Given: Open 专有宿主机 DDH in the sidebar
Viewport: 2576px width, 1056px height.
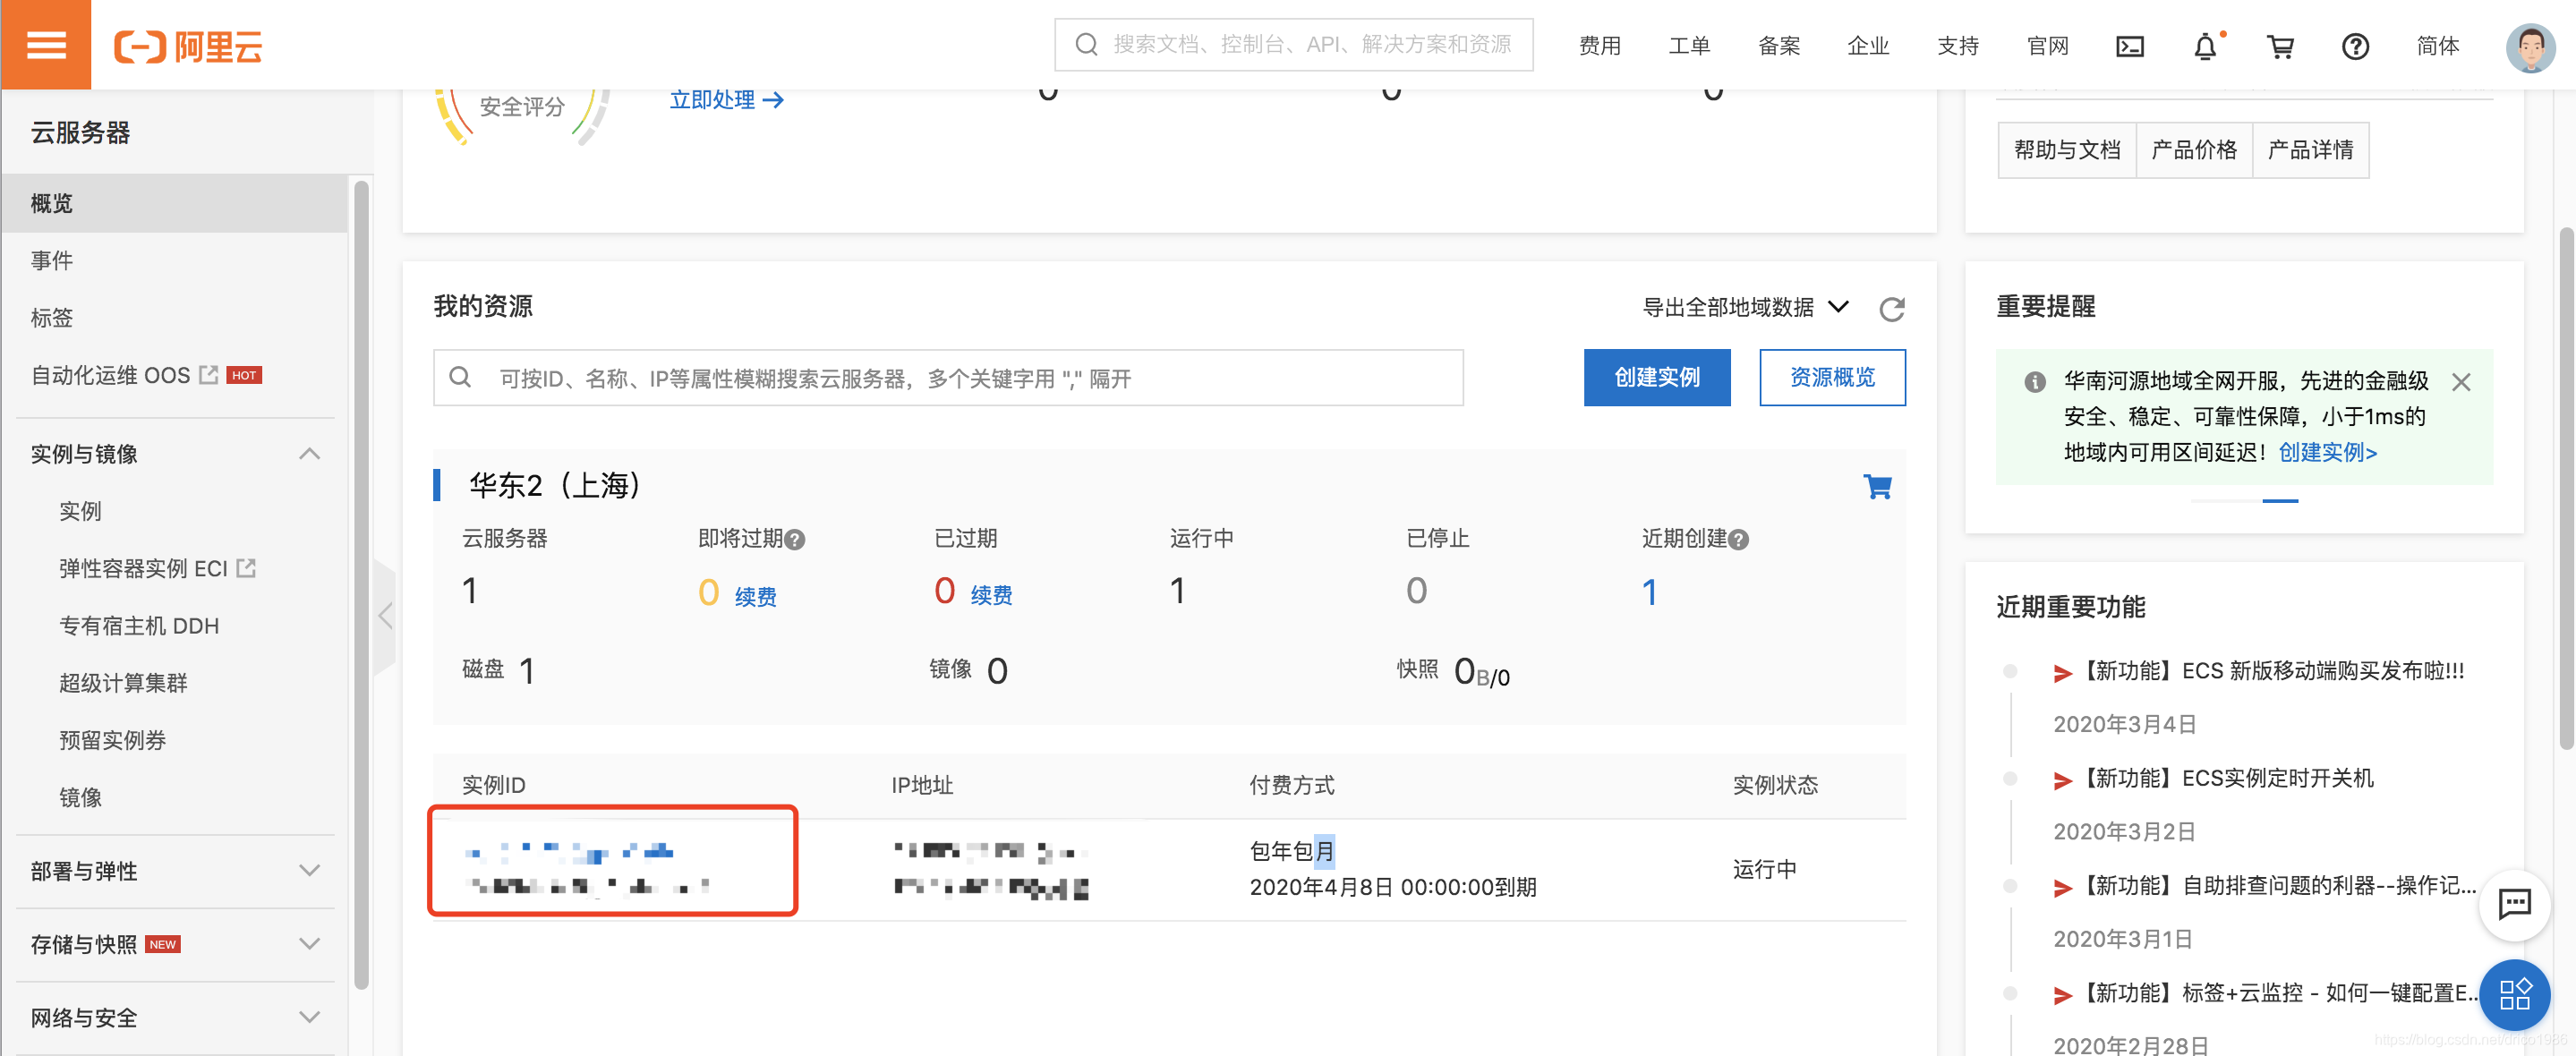Looking at the screenshot, I should (139, 626).
